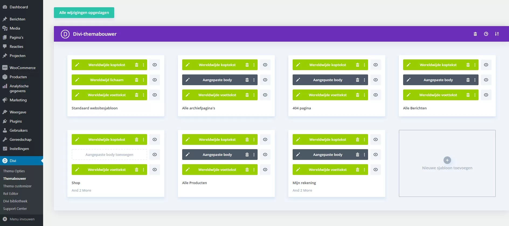Toggle Wereldwijd lichaam visibility eye

(155, 80)
